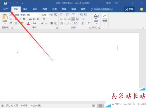Open the Change Case Aa dropdown
146x108 pixels.
click(x=35, y=23)
